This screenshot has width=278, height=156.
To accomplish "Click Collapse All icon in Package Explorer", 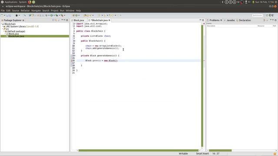I will (x=53, y=20).
